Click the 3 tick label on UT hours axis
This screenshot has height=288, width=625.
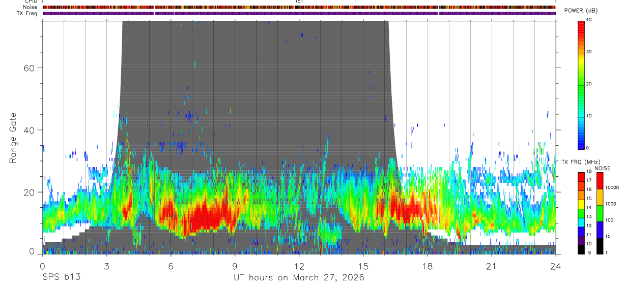click(107, 266)
